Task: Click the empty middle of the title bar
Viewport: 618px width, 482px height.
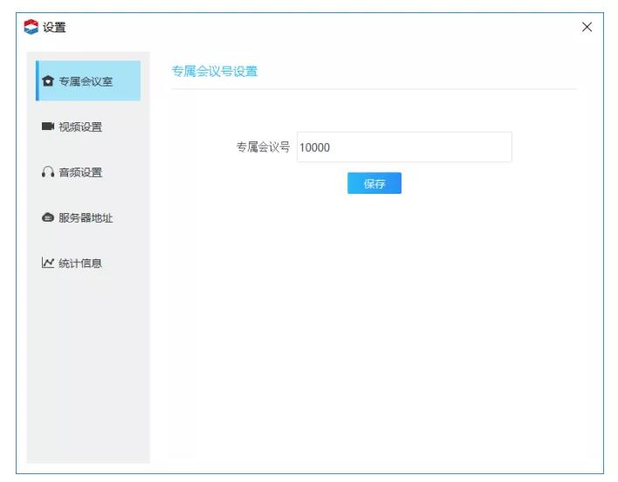Action: click(x=314, y=27)
